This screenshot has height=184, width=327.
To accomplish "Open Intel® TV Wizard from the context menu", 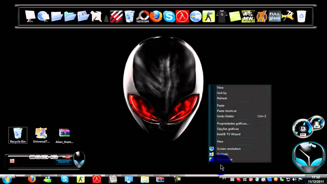I will (240, 134).
